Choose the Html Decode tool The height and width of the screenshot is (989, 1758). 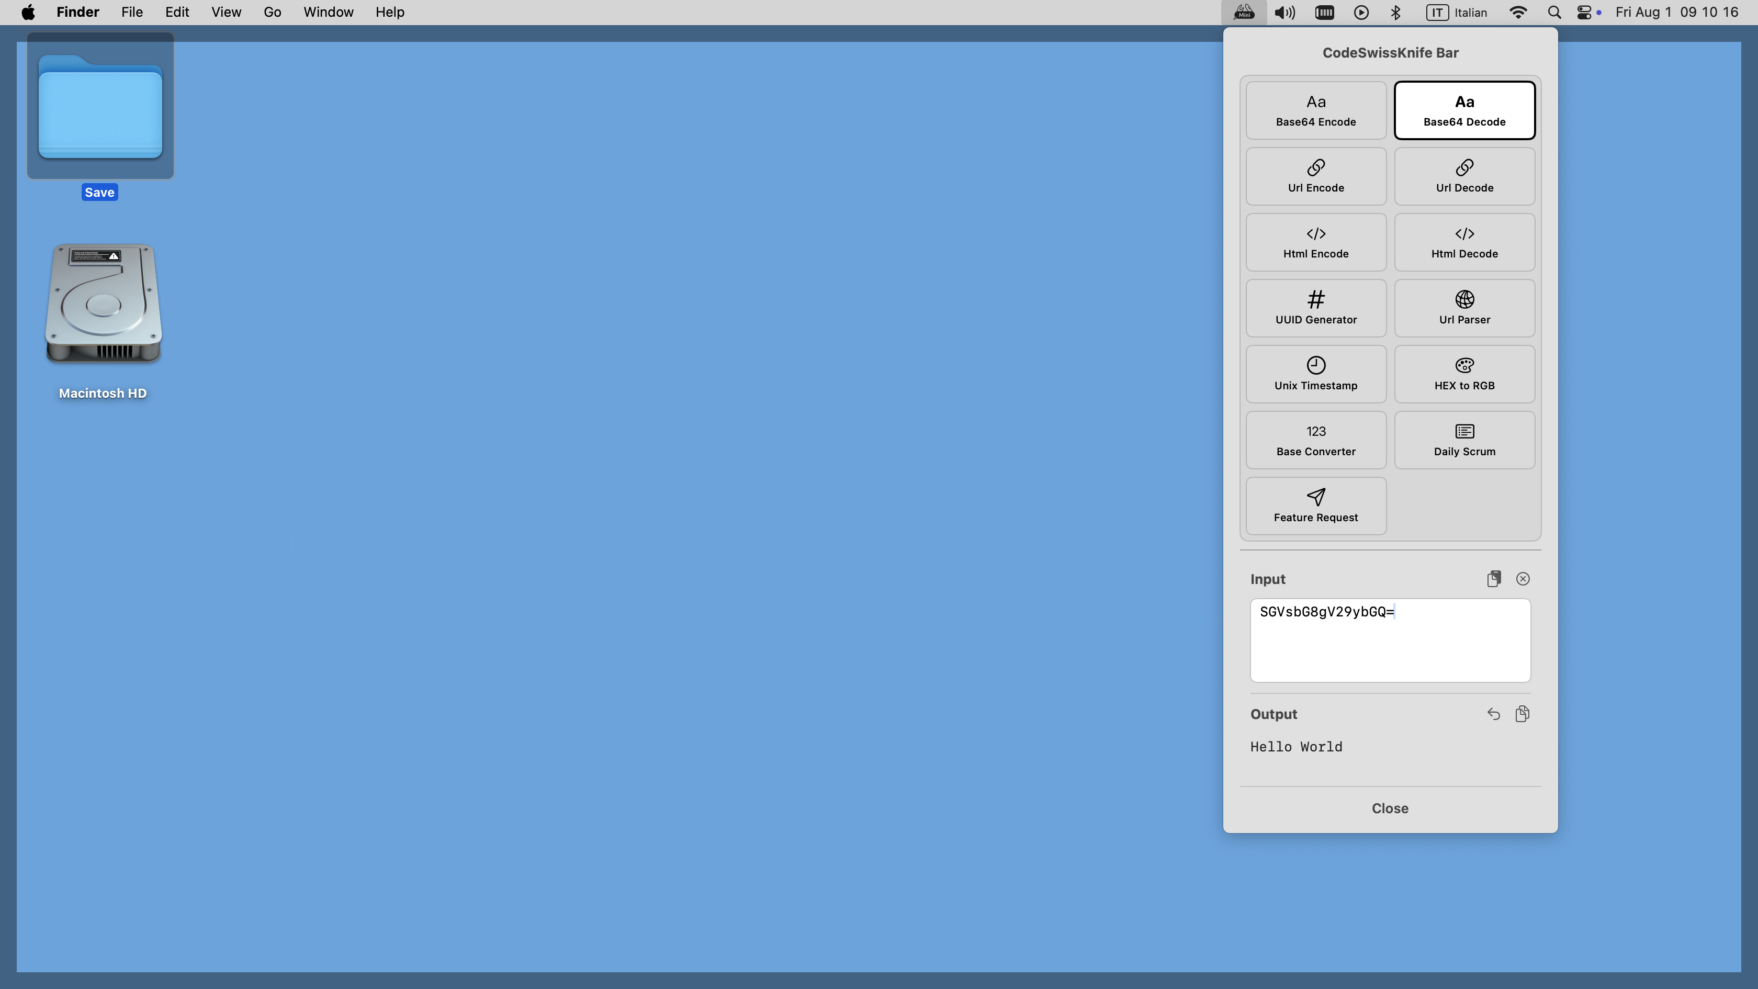(1464, 242)
